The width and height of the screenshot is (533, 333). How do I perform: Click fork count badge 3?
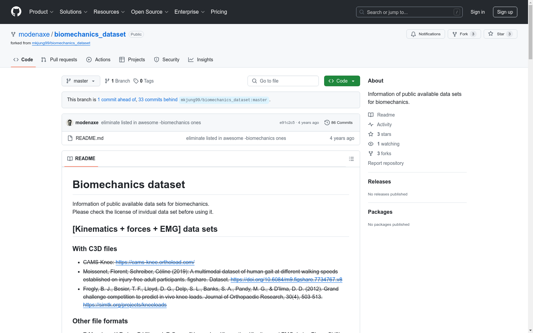[473, 34]
